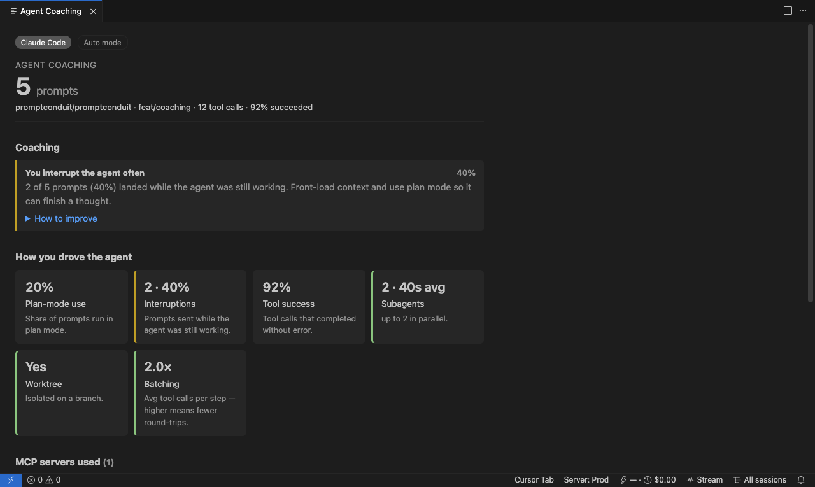Viewport: 815px width, 487px height.
Task: Click the Subagents 2 · 40s avg card
Action: click(427, 307)
